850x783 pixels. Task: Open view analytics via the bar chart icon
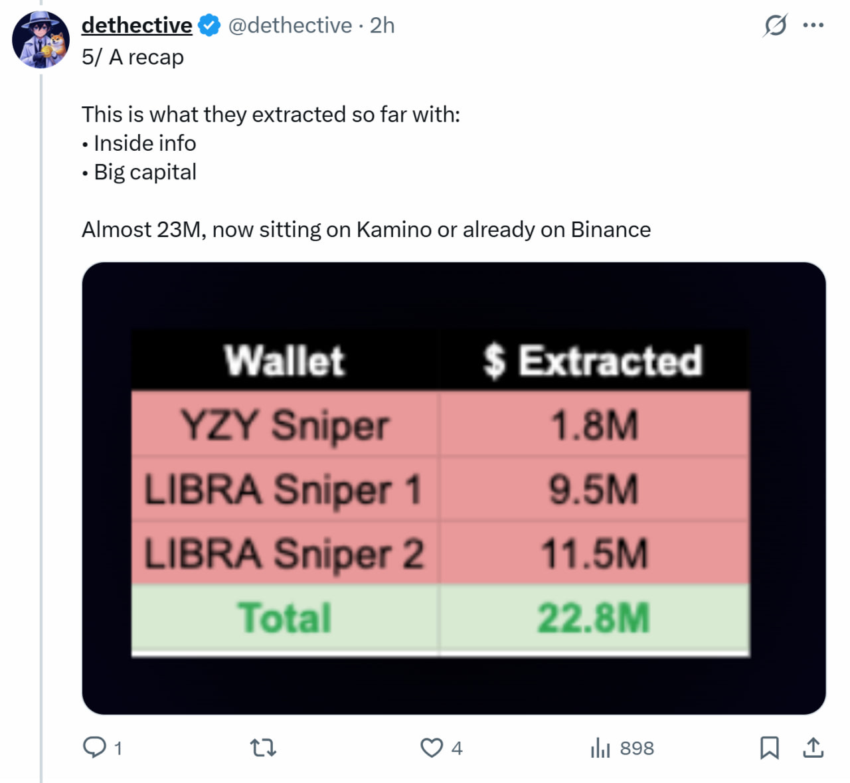click(x=600, y=747)
